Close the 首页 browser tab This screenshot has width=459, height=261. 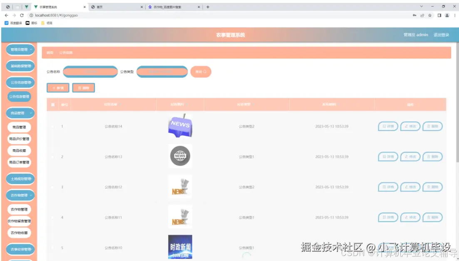coord(141,7)
